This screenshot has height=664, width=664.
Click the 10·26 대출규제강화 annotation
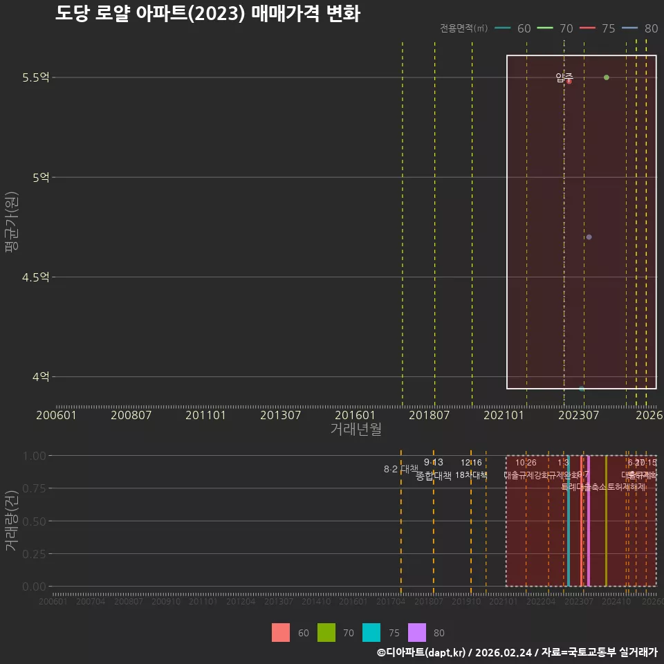pos(526,469)
